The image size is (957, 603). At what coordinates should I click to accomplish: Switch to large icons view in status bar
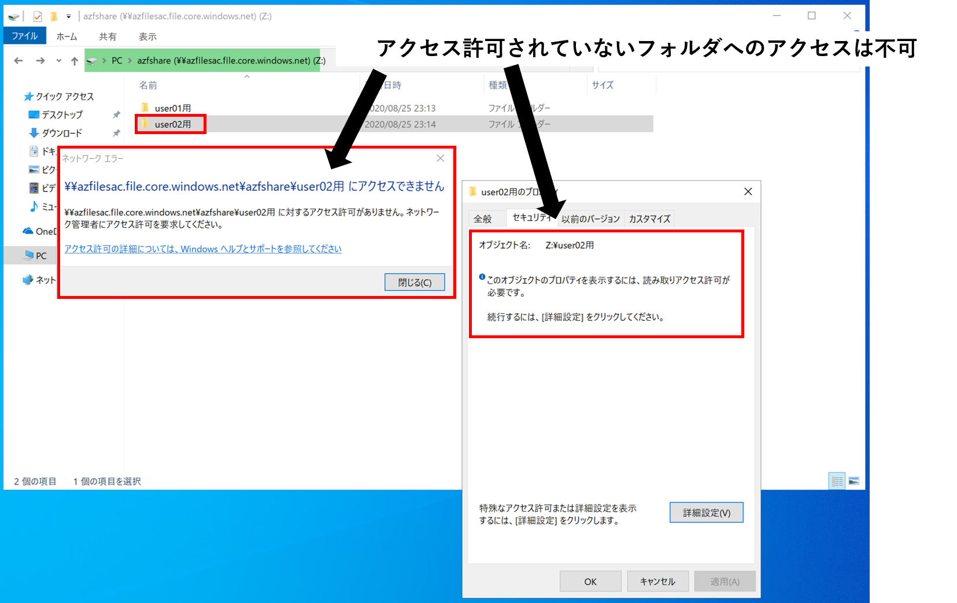click(x=853, y=481)
